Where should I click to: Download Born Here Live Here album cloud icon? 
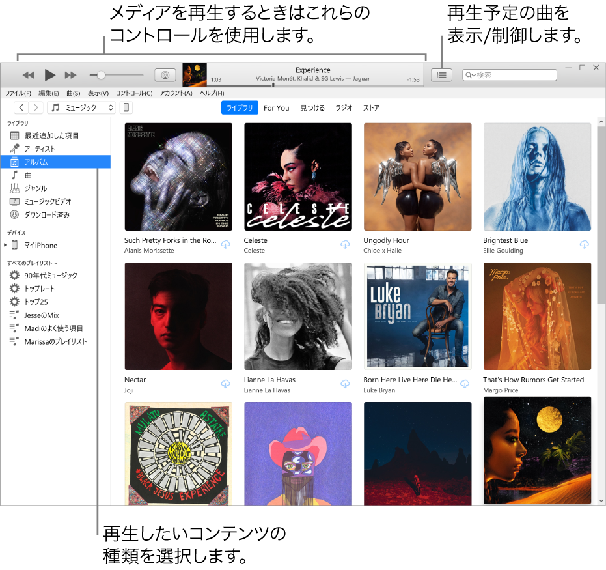click(465, 384)
